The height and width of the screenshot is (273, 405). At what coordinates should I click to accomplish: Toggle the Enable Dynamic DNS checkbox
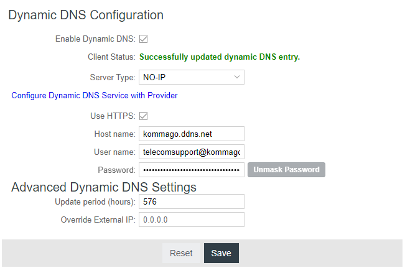pyautogui.click(x=143, y=39)
